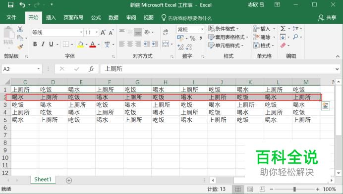
Task: Switch to 插入 tab
Action: coord(51,17)
